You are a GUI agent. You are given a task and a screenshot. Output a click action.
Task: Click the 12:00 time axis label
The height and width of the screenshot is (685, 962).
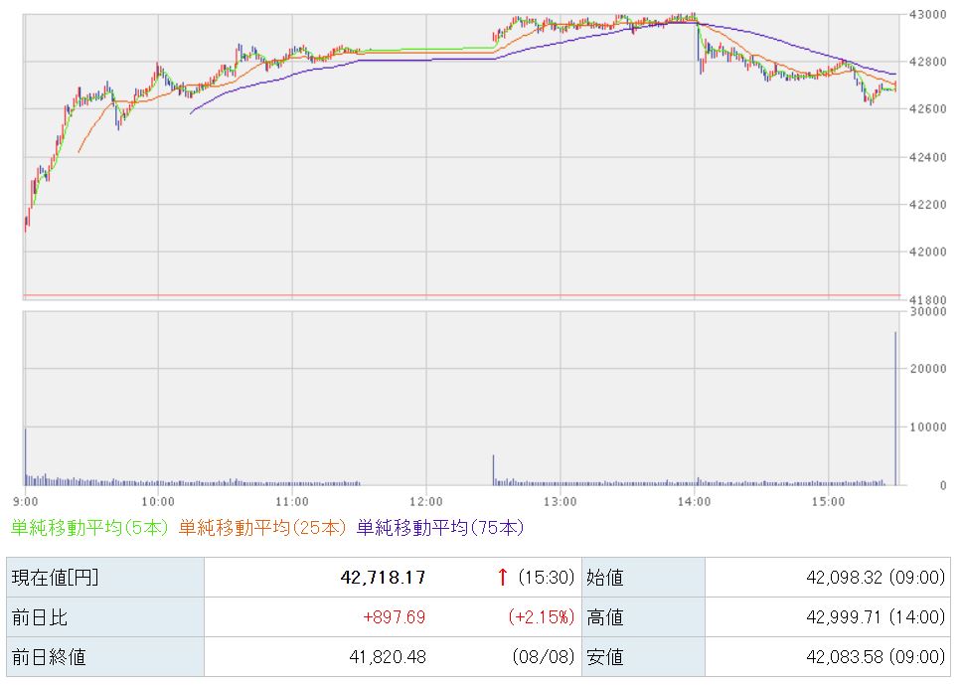click(x=425, y=502)
